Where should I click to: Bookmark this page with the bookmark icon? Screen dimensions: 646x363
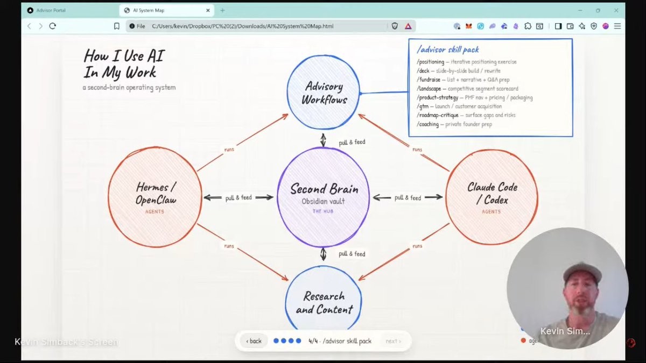point(116,26)
